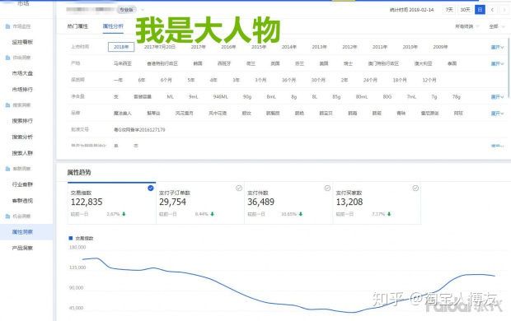
Task: Select the 2014年 listing year filter
Action: coord(289,47)
